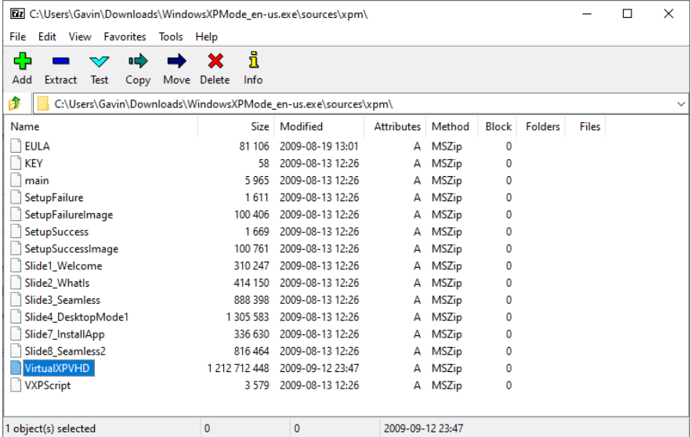The height and width of the screenshot is (437, 691).
Task: Click the red Delete icon
Action: 215,61
